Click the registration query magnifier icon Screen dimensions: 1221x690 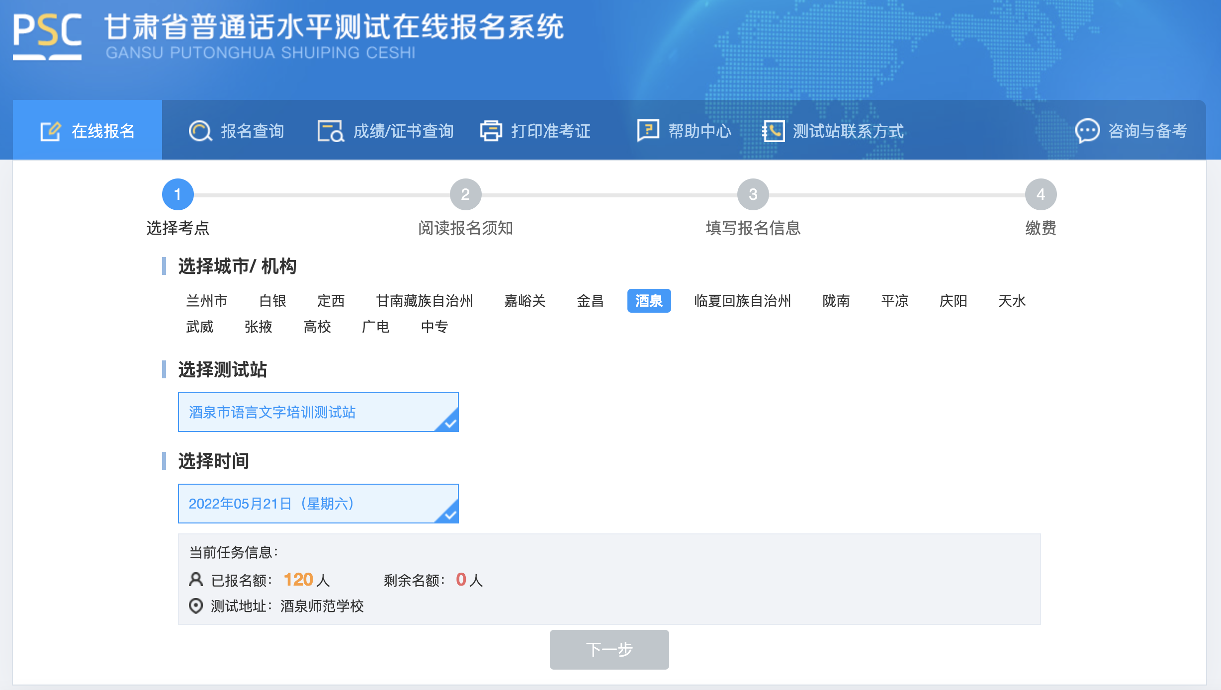[200, 131]
